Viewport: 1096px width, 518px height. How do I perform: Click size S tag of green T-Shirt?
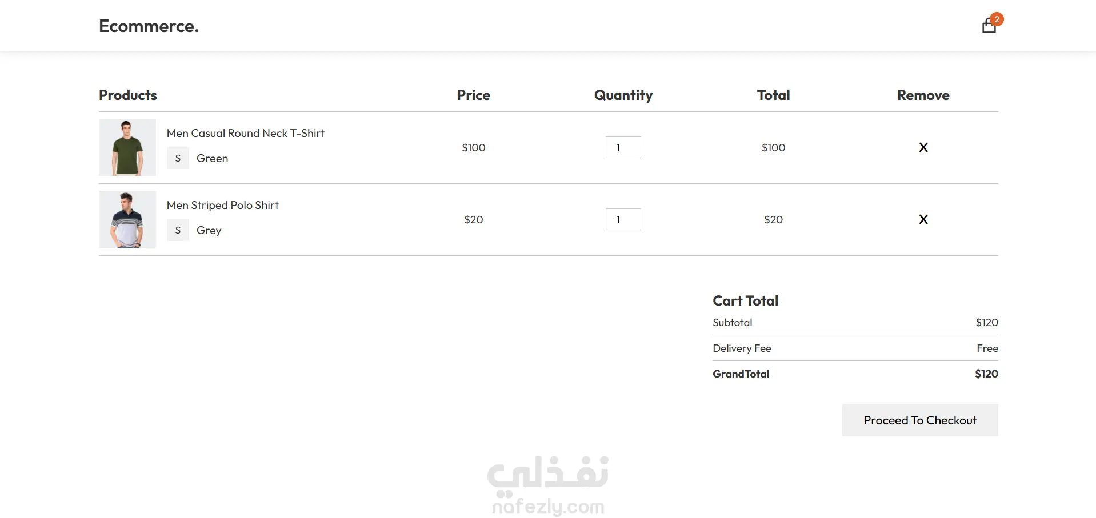(178, 158)
